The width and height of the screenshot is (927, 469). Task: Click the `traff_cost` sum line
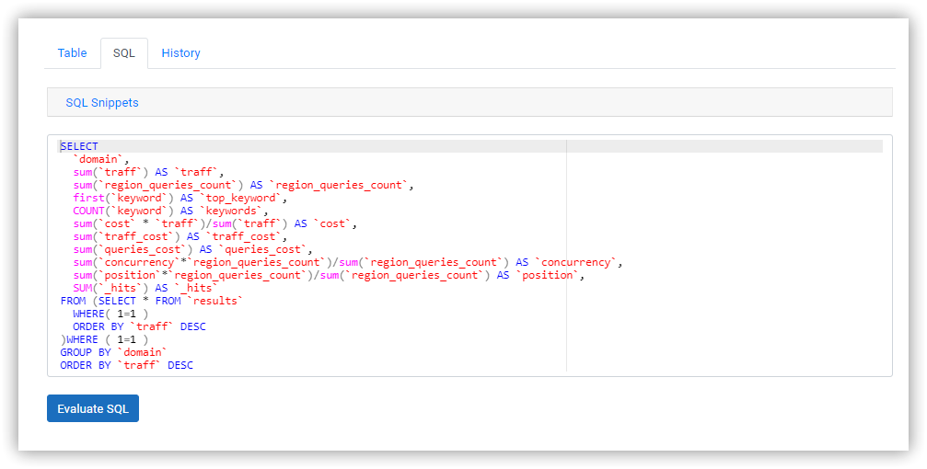pyautogui.click(x=180, y=237)
